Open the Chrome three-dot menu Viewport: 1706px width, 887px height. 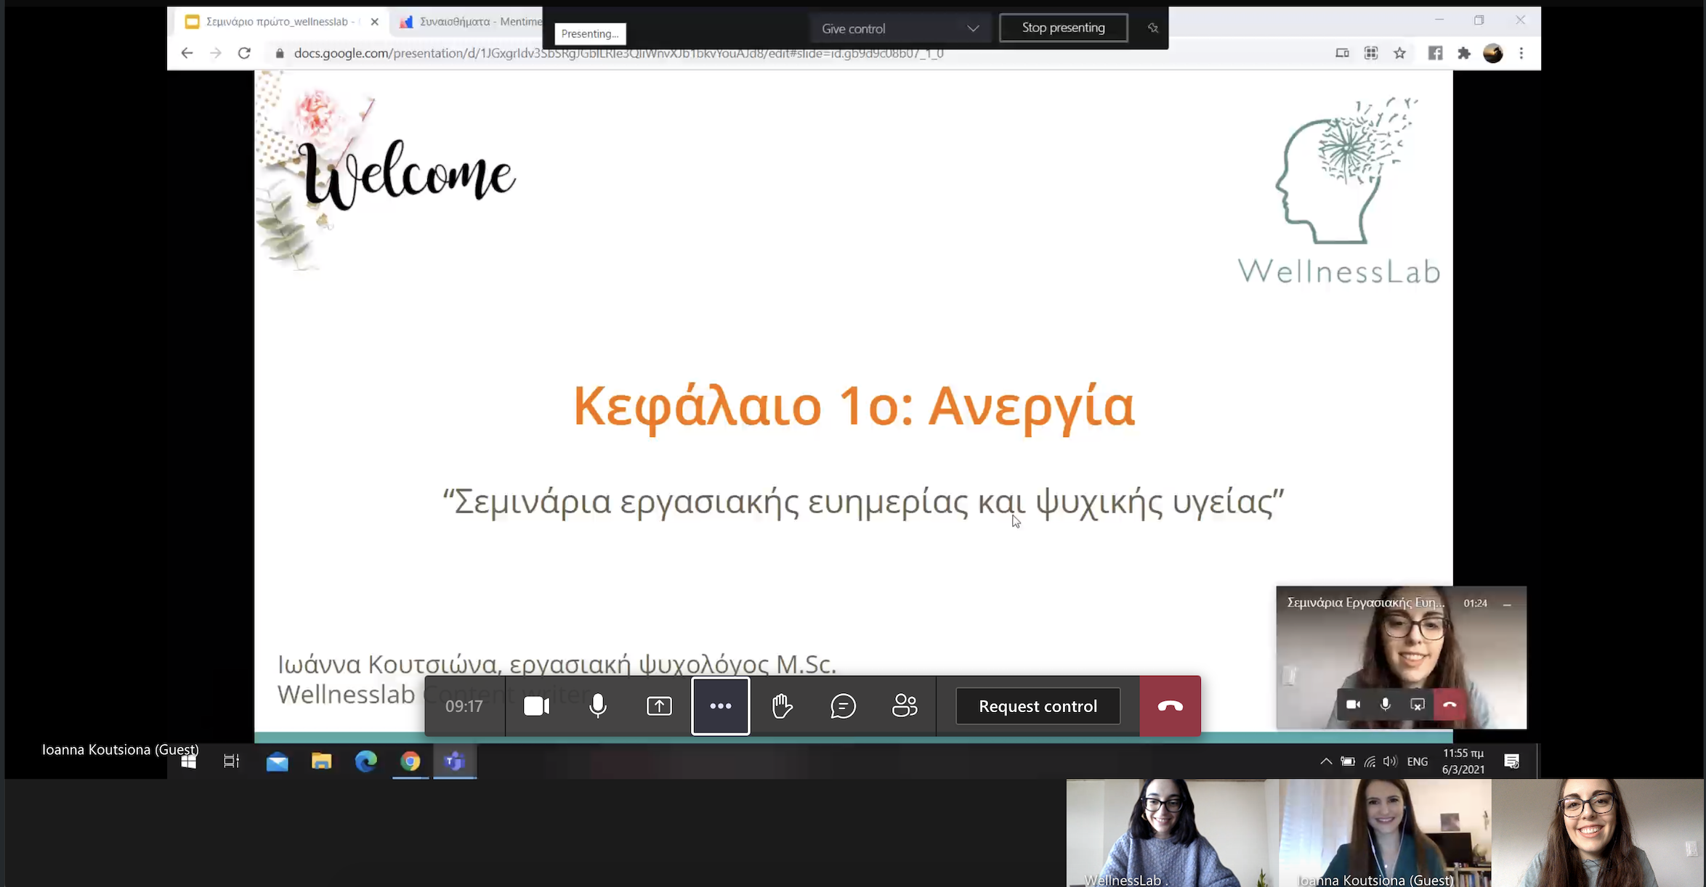1521,53
